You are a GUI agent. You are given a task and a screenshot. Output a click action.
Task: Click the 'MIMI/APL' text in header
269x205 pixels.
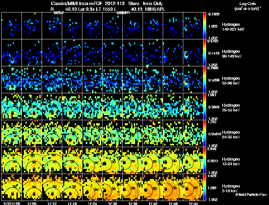[x=155, y=9]
